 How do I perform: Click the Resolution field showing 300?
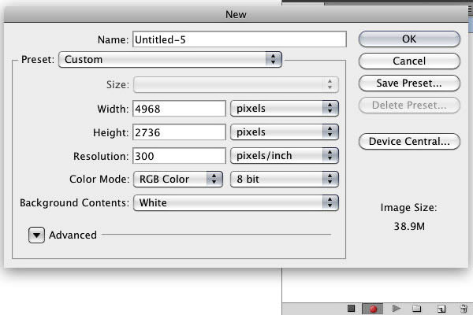179,156
